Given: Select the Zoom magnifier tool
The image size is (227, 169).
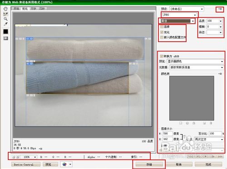Looking at the screenshot, I should coord(5,19).
